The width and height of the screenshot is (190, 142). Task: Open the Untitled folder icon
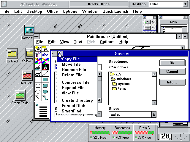coord(12,54)
